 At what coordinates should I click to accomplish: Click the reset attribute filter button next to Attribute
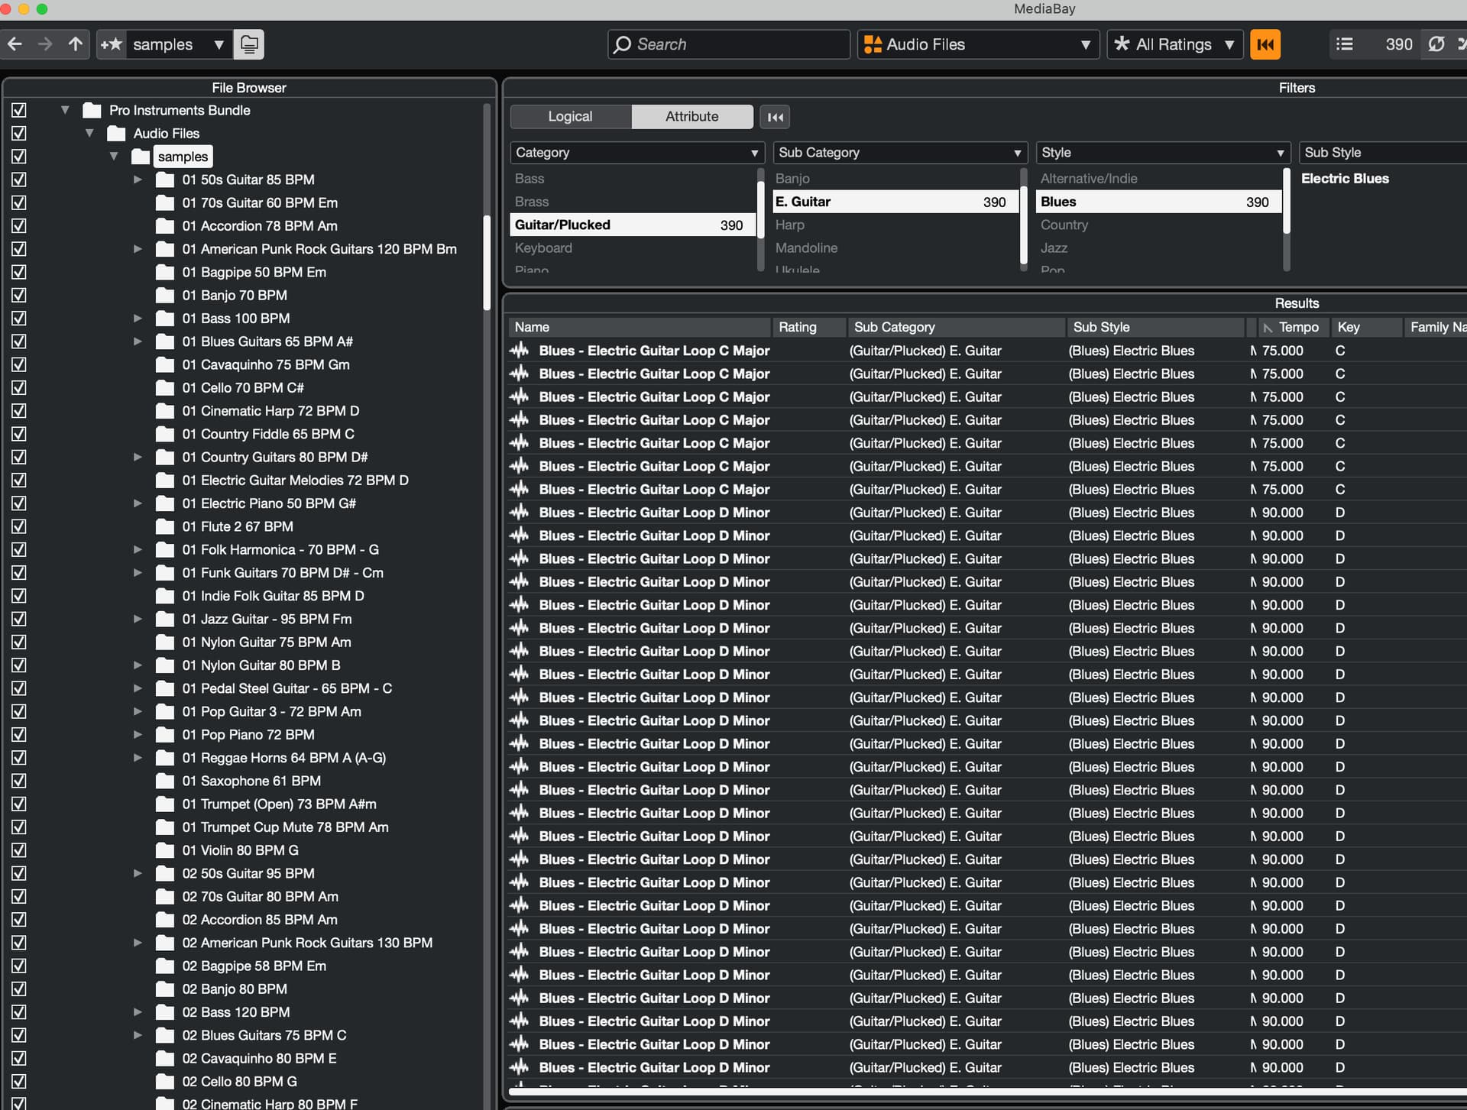point(775,117)
